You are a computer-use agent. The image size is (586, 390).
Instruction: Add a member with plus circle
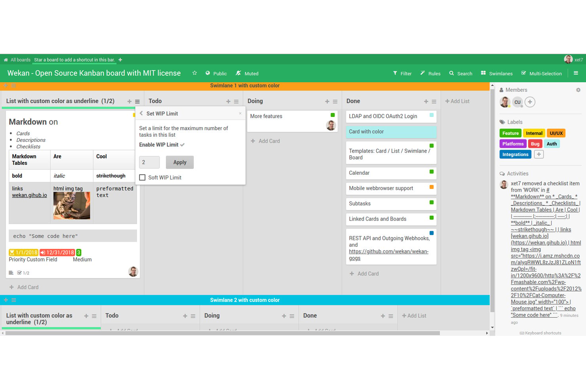(530, 102)
